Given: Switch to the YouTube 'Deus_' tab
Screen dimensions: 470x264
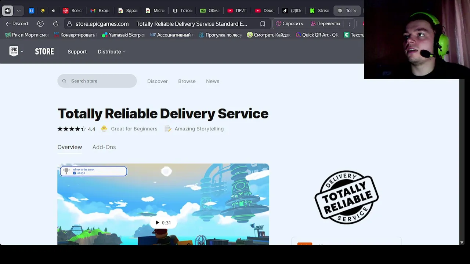Looking at the screenshot, I should point(265,11).
